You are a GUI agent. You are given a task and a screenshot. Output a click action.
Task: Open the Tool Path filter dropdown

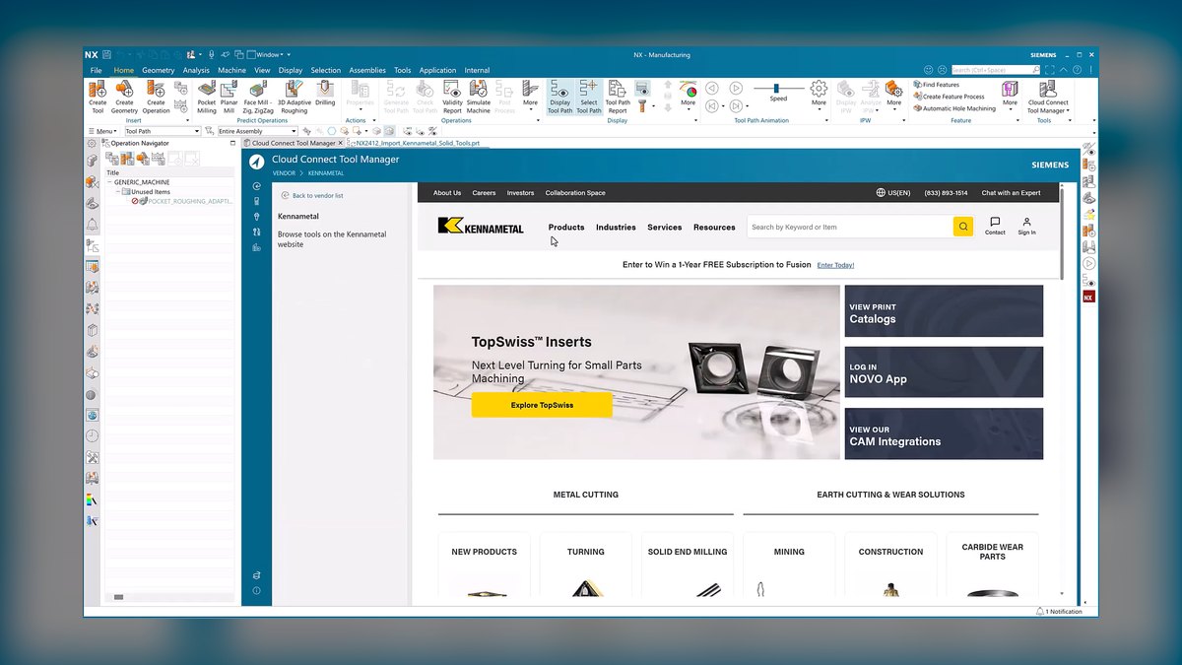162,131
